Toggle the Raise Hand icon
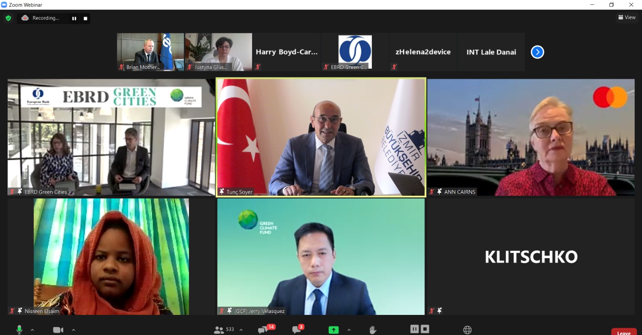The width and height of the screenshot is (642, 335). pos(373,330)
